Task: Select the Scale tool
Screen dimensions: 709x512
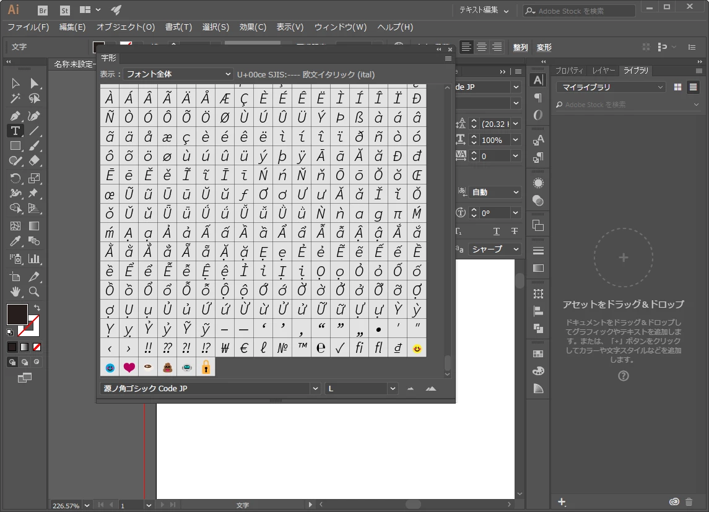Action: (34, 178)
